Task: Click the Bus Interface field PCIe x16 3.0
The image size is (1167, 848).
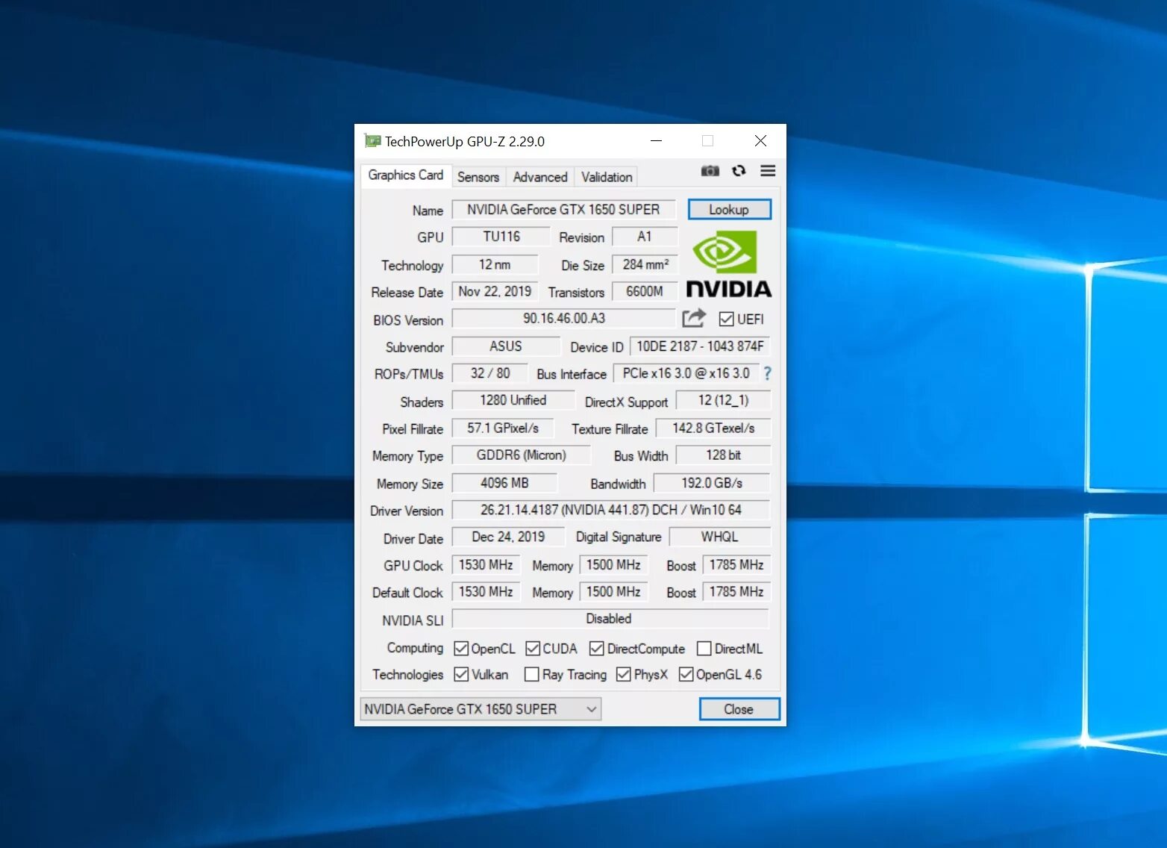Action: tap(686, 373)
